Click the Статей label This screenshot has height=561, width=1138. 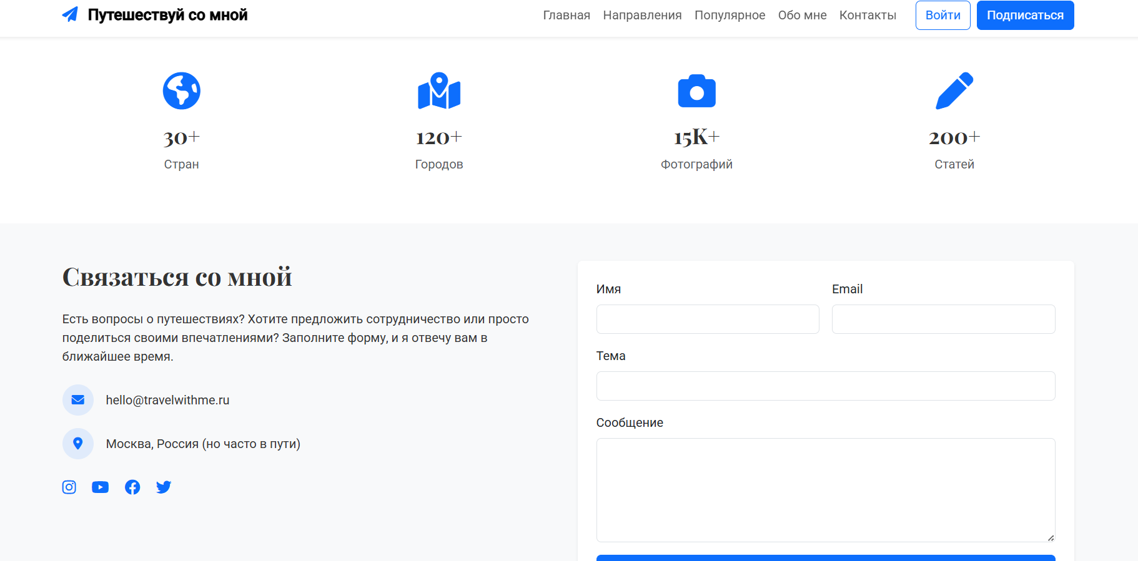pos(954,164)
